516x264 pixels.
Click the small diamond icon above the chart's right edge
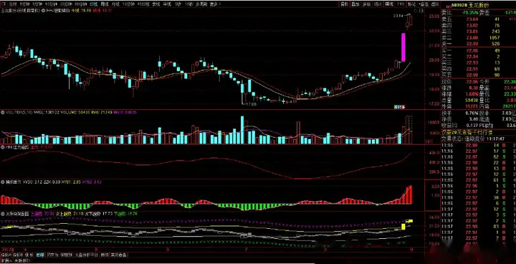pos(415,11)
